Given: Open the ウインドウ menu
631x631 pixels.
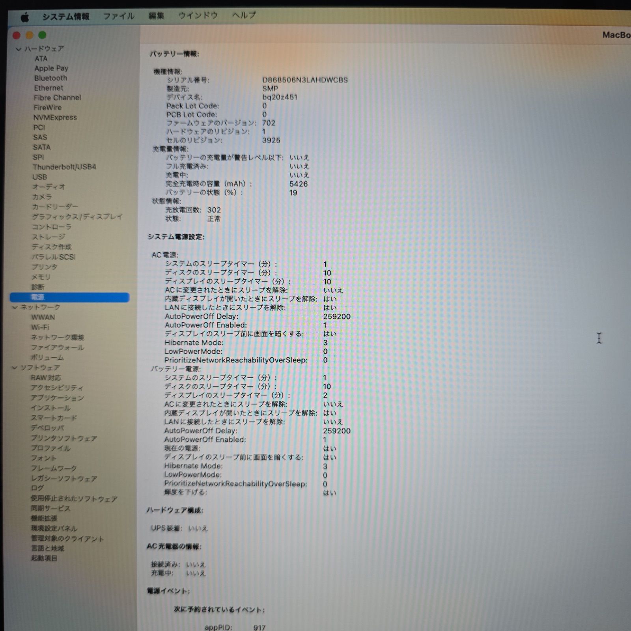Looking at the screenshot, I should coord(198,16).
